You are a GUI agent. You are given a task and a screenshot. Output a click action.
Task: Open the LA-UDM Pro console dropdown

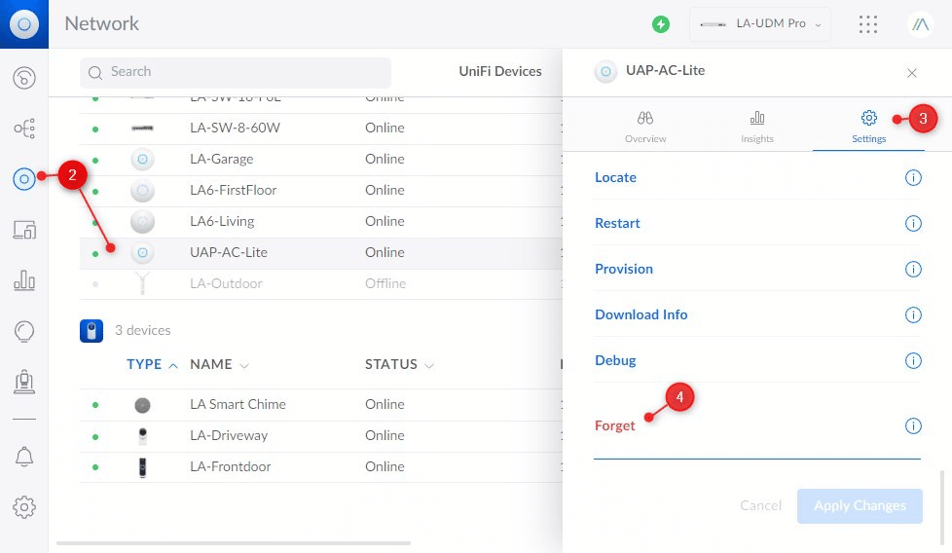tap(760, 24)
